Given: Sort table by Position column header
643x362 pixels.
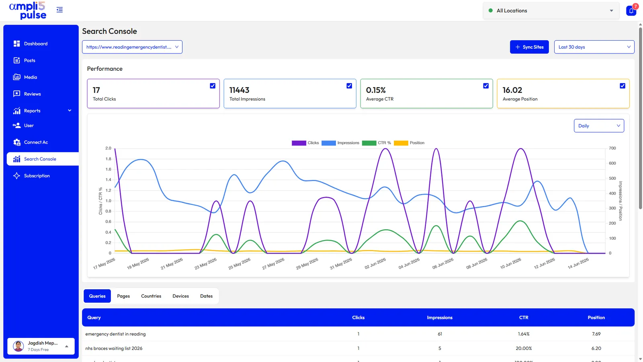Looking at the screenshot, I should point(596,317).
